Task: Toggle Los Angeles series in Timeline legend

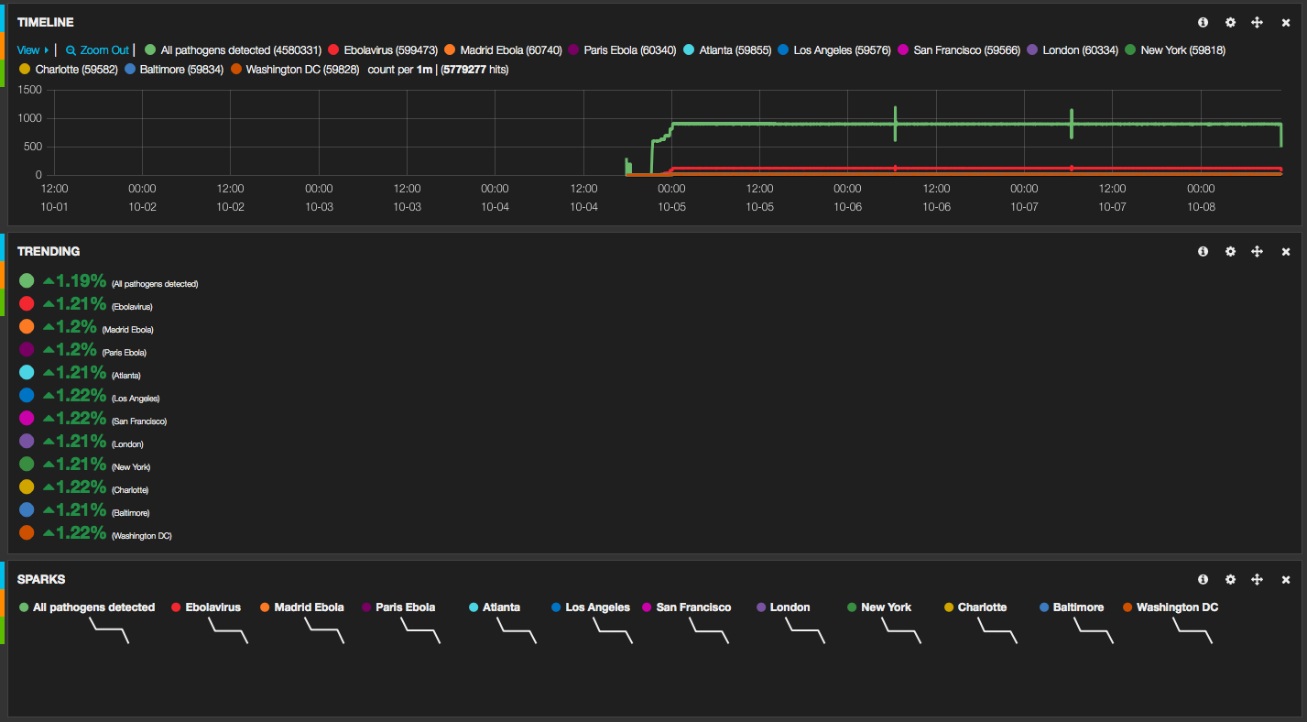Action: coord(834,50)
